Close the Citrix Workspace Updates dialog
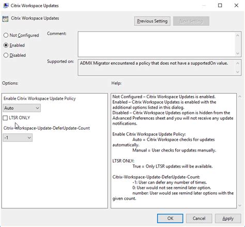The height and width of the screenshot is (227, 245). (x=236, y=6)
